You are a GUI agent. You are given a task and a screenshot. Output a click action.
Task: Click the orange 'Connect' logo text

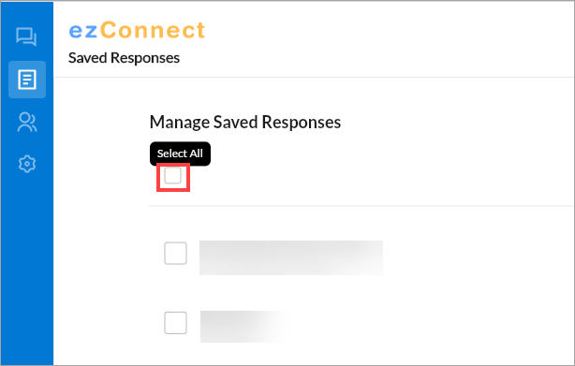pos(153,30)
